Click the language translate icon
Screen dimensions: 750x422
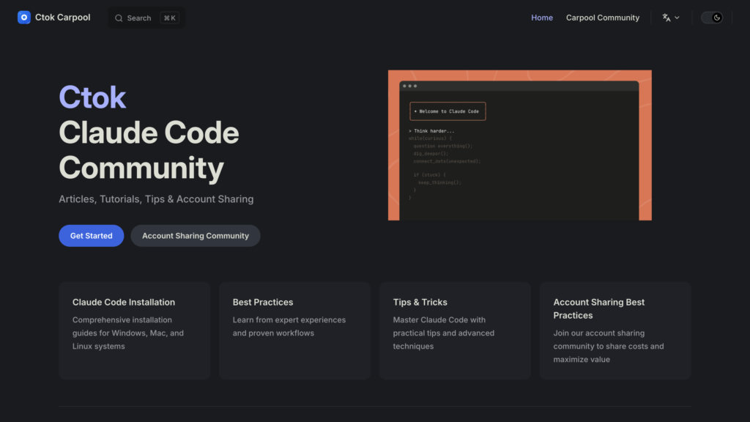click(667, 18)
